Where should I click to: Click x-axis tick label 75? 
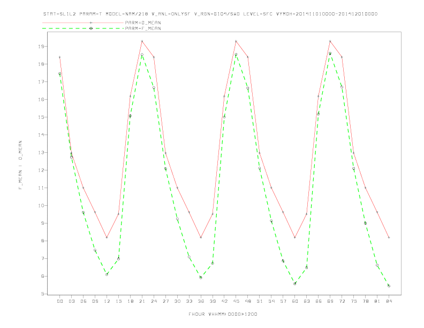[354, 301]
